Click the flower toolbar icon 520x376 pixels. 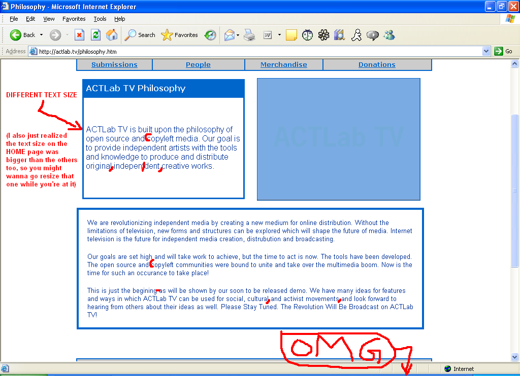(x=323, y=35)
